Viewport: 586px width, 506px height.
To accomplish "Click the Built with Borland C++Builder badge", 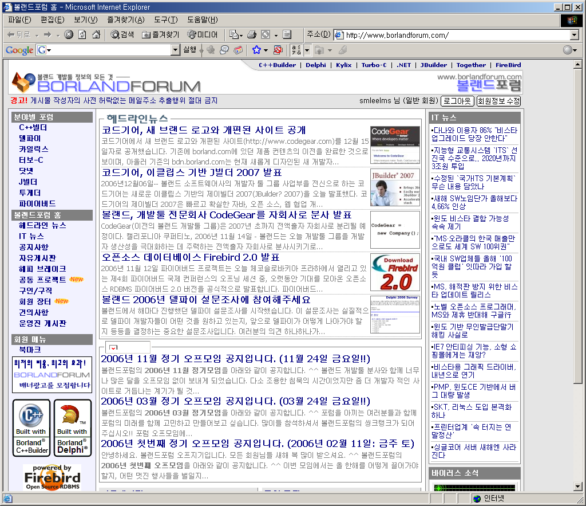I will coord(31,427).
